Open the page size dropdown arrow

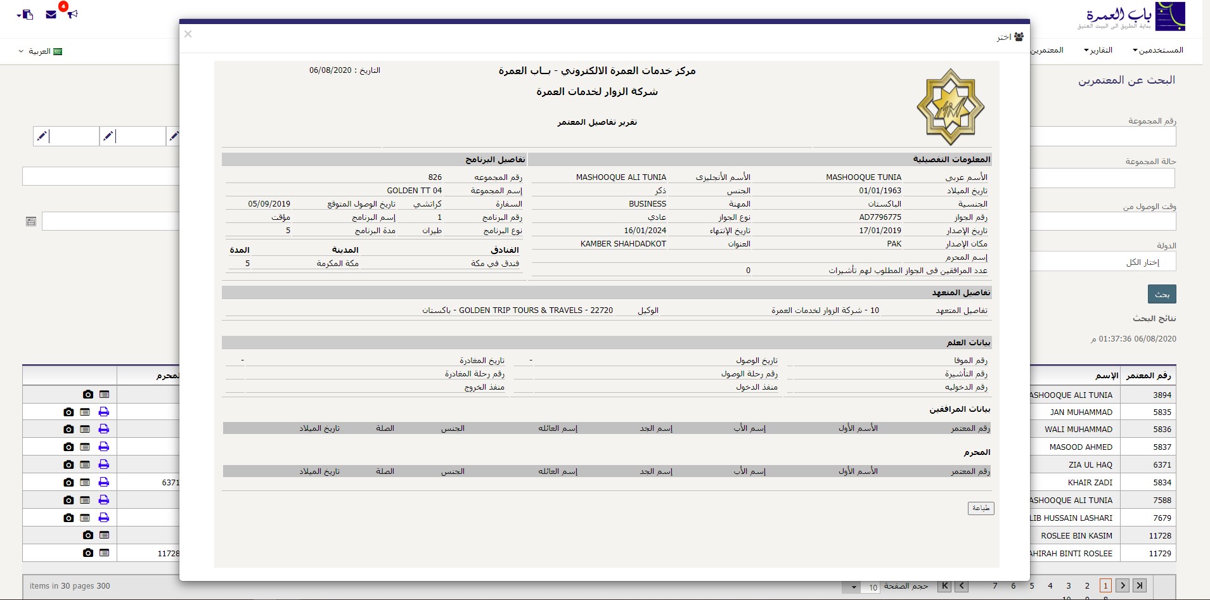point(854,587)
